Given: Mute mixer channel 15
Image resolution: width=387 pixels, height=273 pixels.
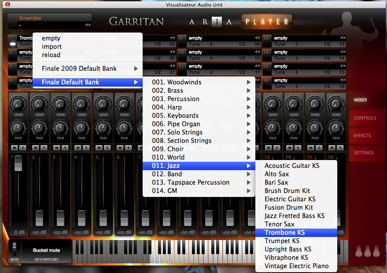Looking at the screenshot, I should (x=311, y=148).
